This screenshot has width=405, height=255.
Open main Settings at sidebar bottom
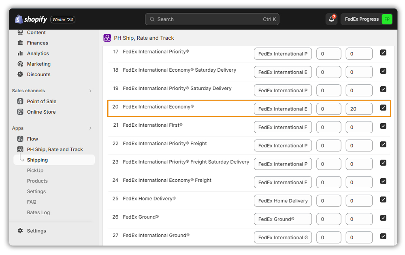click(36, 231)
